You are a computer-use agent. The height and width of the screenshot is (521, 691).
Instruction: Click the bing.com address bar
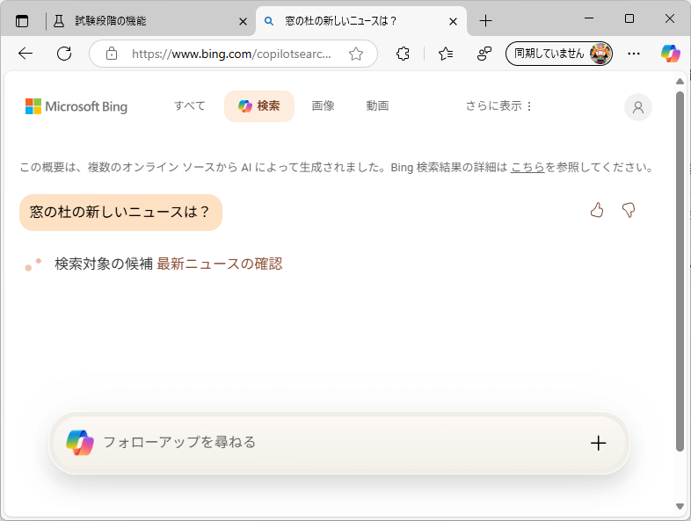231,54
